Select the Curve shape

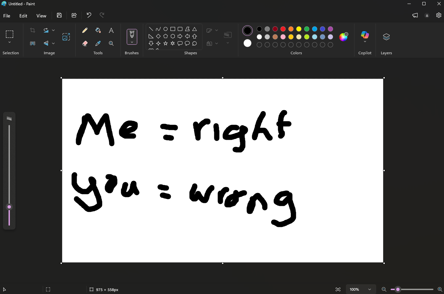tap(158, 29)
